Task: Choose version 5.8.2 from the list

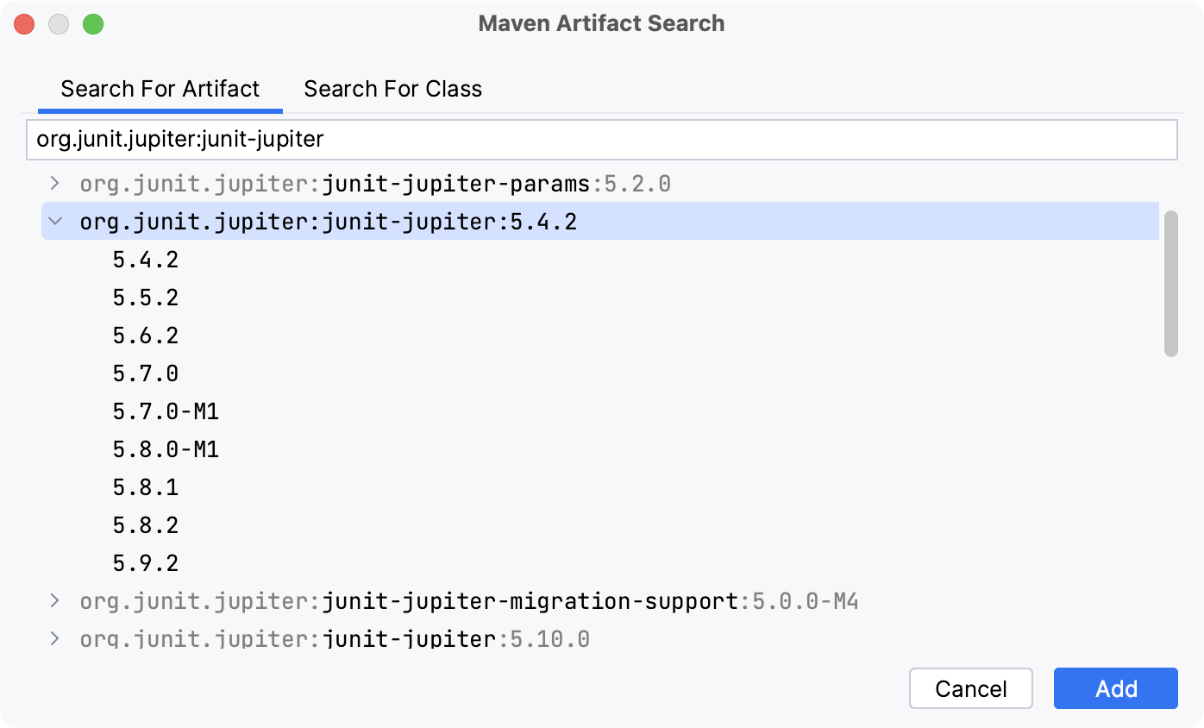Action: pos(145,524)
